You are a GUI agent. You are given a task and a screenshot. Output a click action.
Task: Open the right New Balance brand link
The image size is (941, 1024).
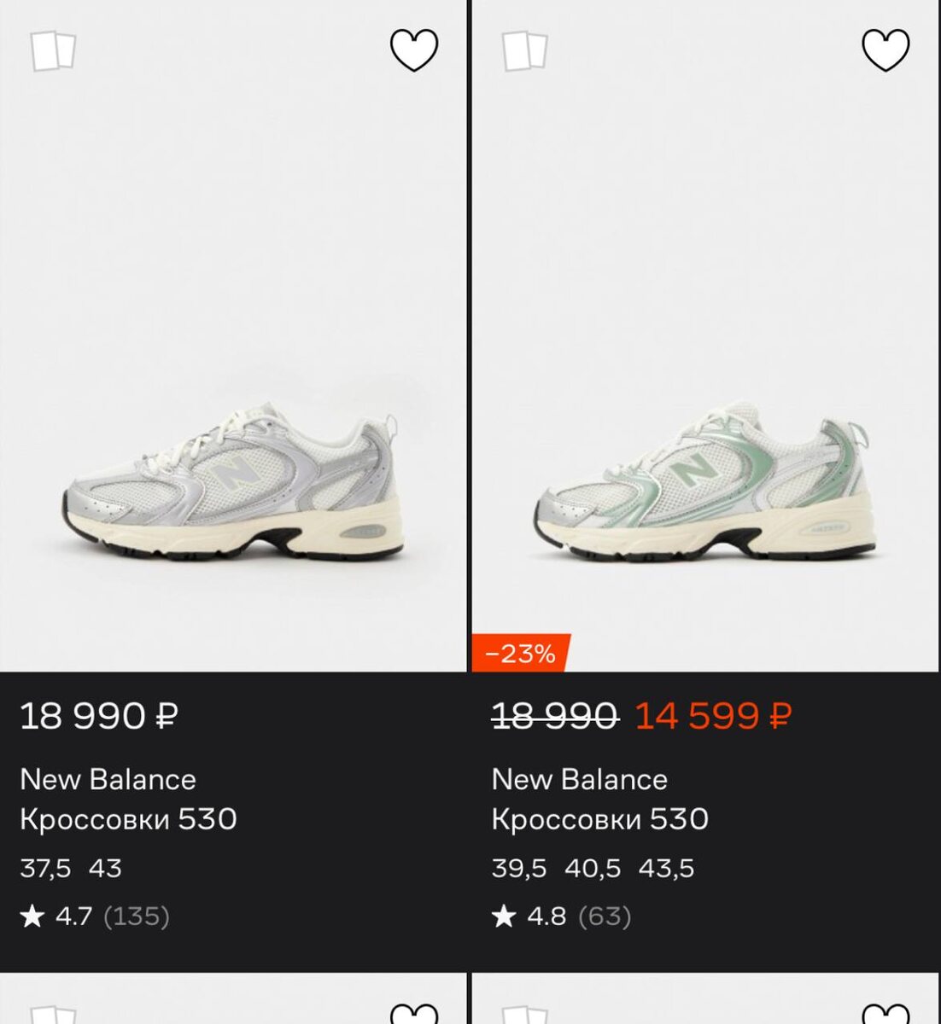point(579,779)
